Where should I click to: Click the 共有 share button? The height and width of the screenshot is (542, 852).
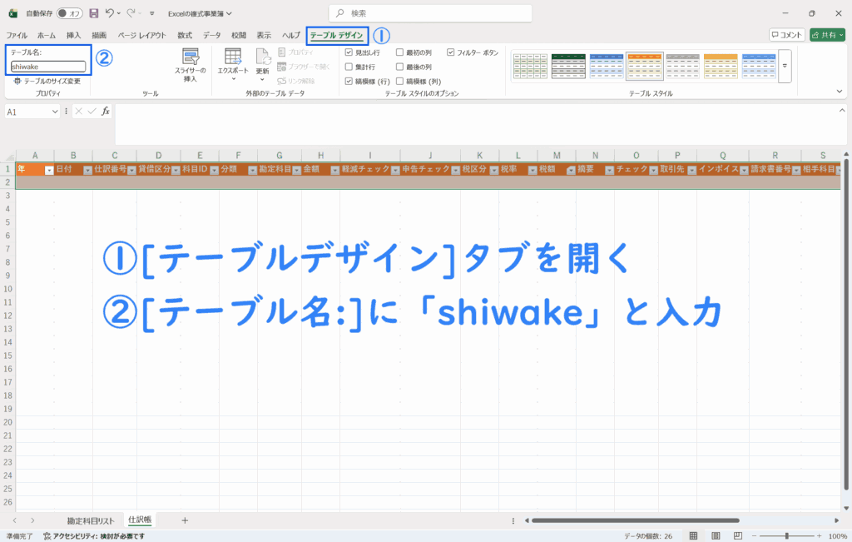tap(828, 35)
